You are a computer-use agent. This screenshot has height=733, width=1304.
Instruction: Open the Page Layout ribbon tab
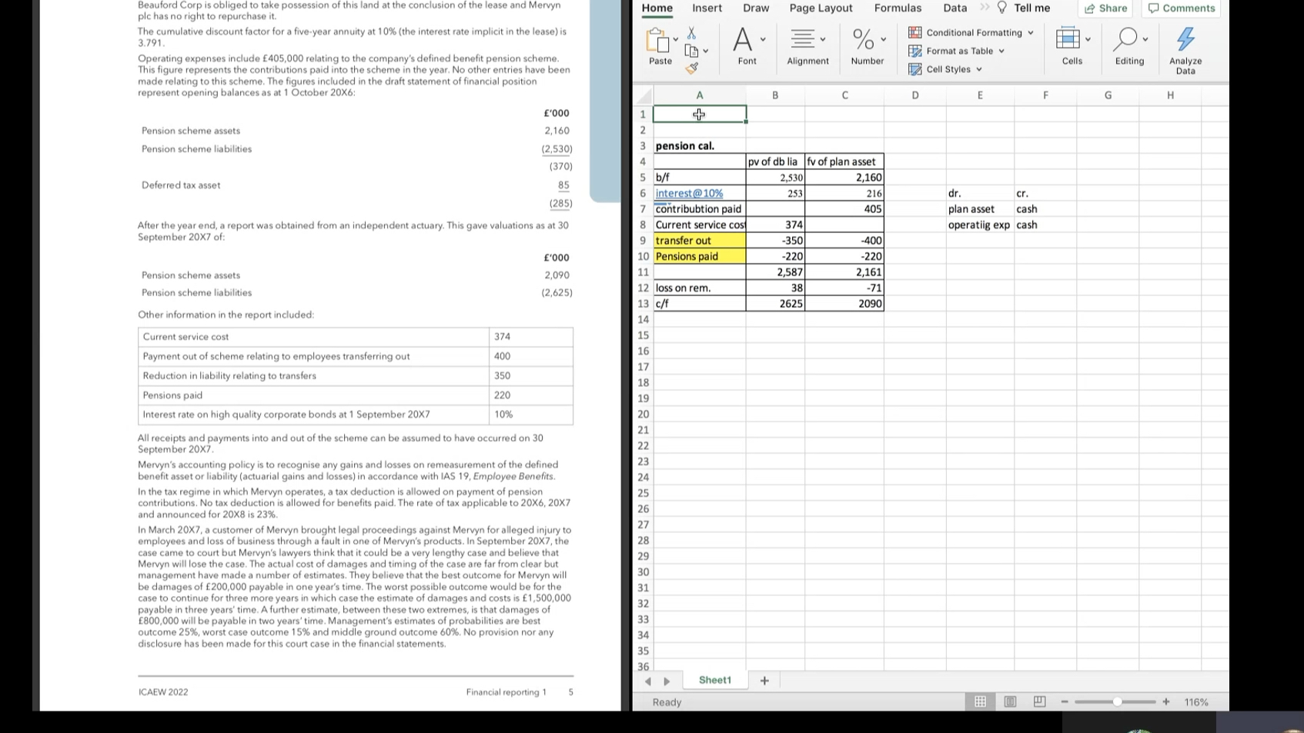[x=821, y=8]
